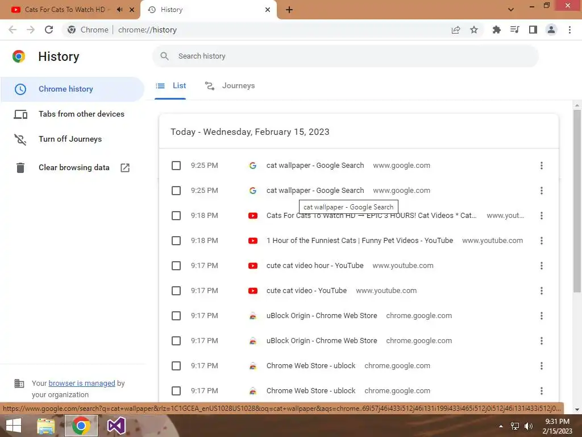Click Clear browsing data
The image size is (582, 437).
click(x=72, y=168)
